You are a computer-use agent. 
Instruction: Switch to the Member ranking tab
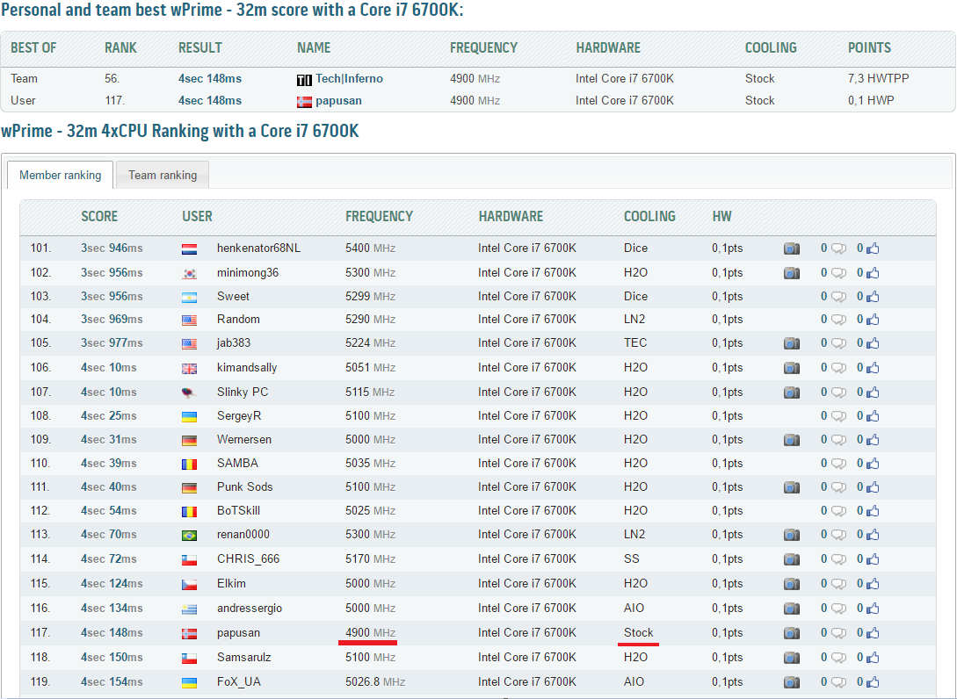(60, 175)
